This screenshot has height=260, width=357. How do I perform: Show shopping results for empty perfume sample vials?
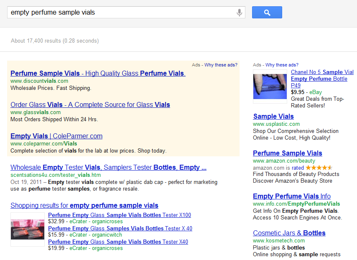coord(84,205)
